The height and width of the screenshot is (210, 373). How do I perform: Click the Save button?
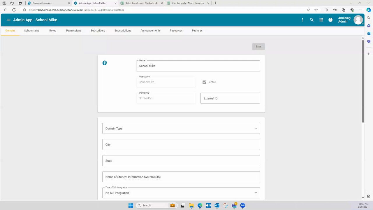[x=258, y=47]
